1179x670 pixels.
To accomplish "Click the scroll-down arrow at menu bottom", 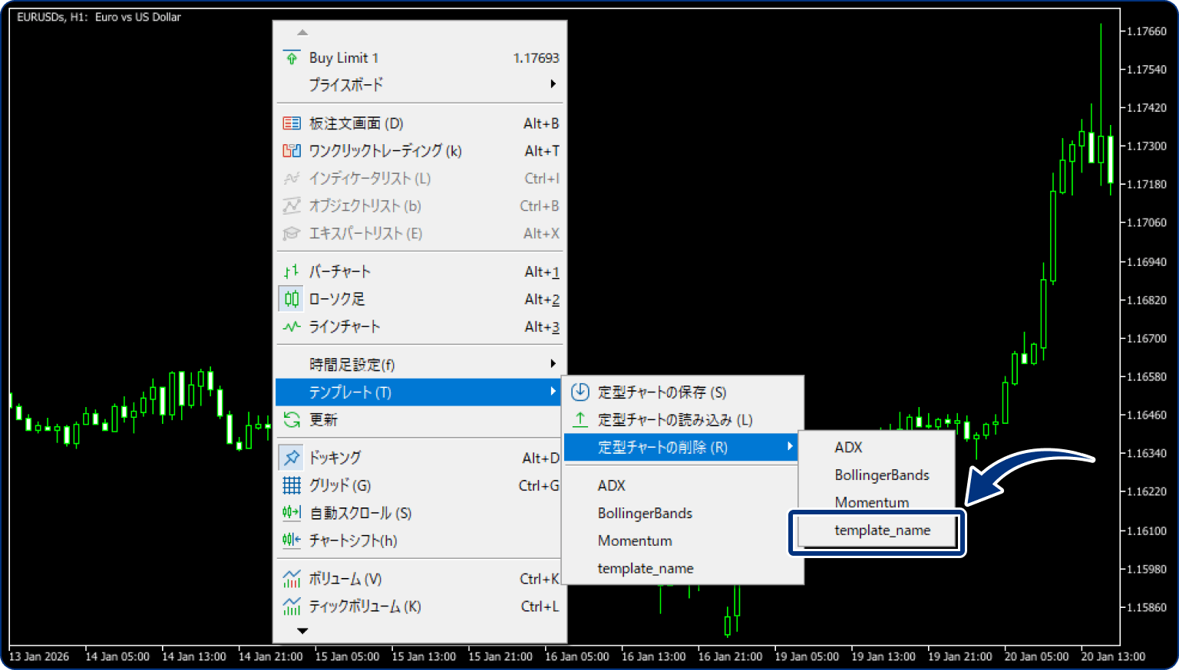I will (303, 630).
